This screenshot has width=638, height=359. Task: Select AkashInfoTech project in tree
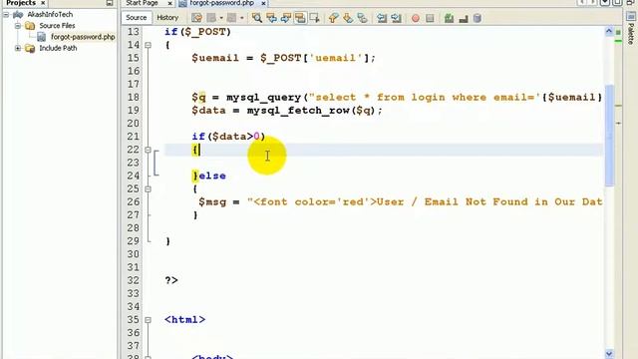click(50, 14)
